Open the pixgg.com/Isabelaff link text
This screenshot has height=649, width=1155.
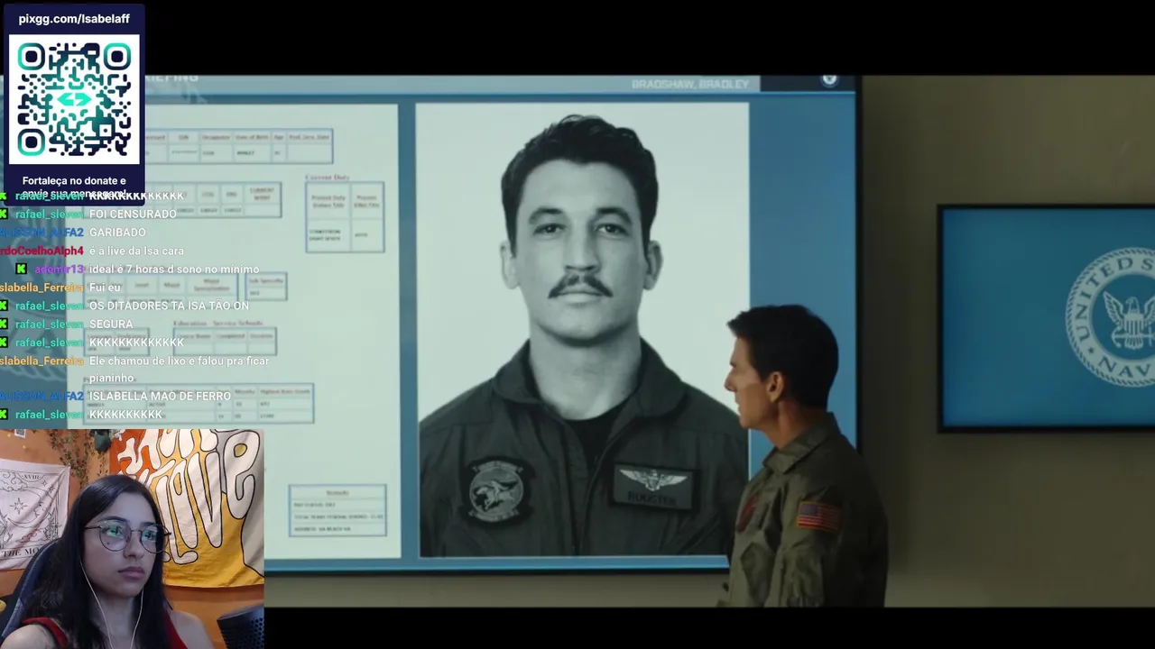(74, 18)
